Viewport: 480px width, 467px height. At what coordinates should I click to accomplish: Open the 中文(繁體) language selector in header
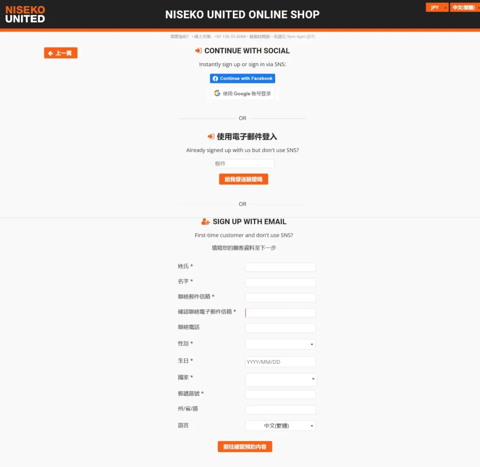464,7
